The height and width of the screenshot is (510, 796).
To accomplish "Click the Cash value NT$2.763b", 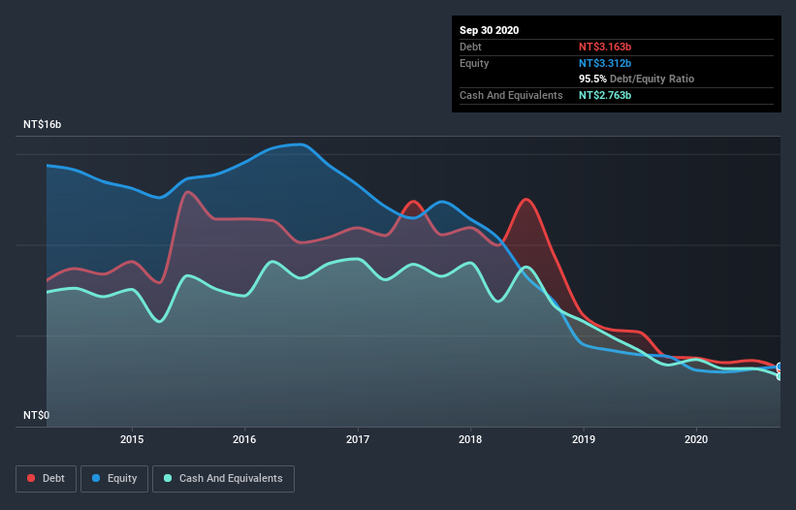I will (605, 95).
